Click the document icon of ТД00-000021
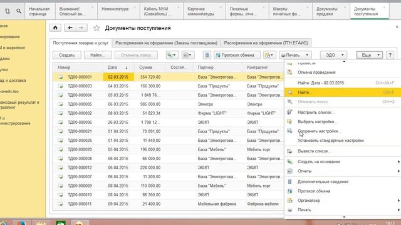The image size is (401, 225). (60, 131)
